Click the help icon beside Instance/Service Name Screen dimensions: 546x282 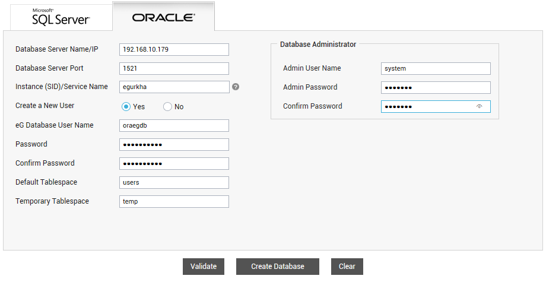coord(236,87)
